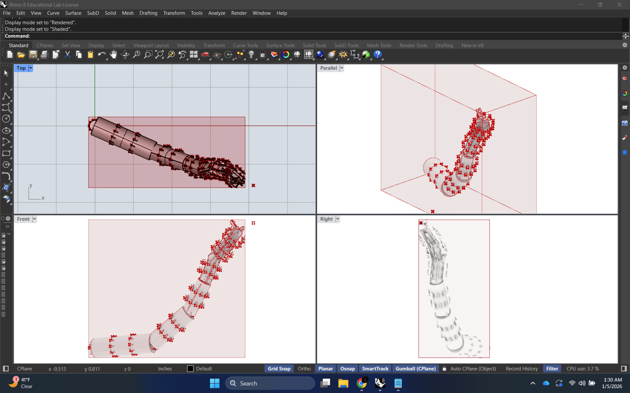Open the Front viewport dropdown arrow
The image size is (630, 393).
pos(34,219)
